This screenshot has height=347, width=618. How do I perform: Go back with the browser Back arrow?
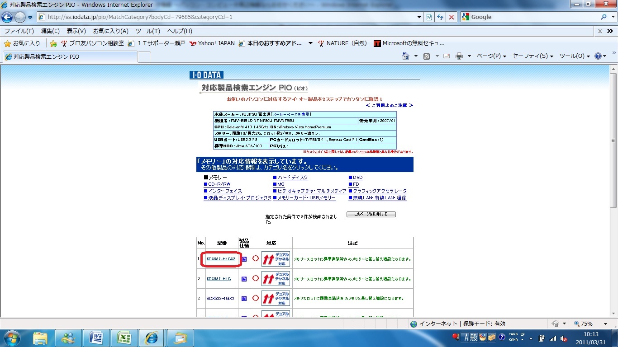[7, 17]
